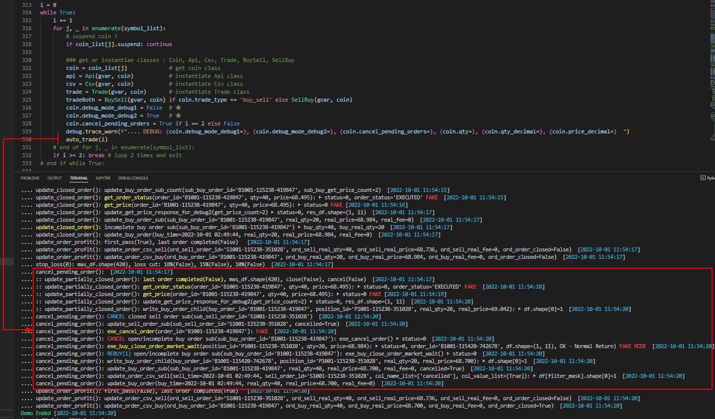The image size is (715, 419).
Task: Click the 'coin.cancel_pending_orders = True' line
Action: coord(153,123)
